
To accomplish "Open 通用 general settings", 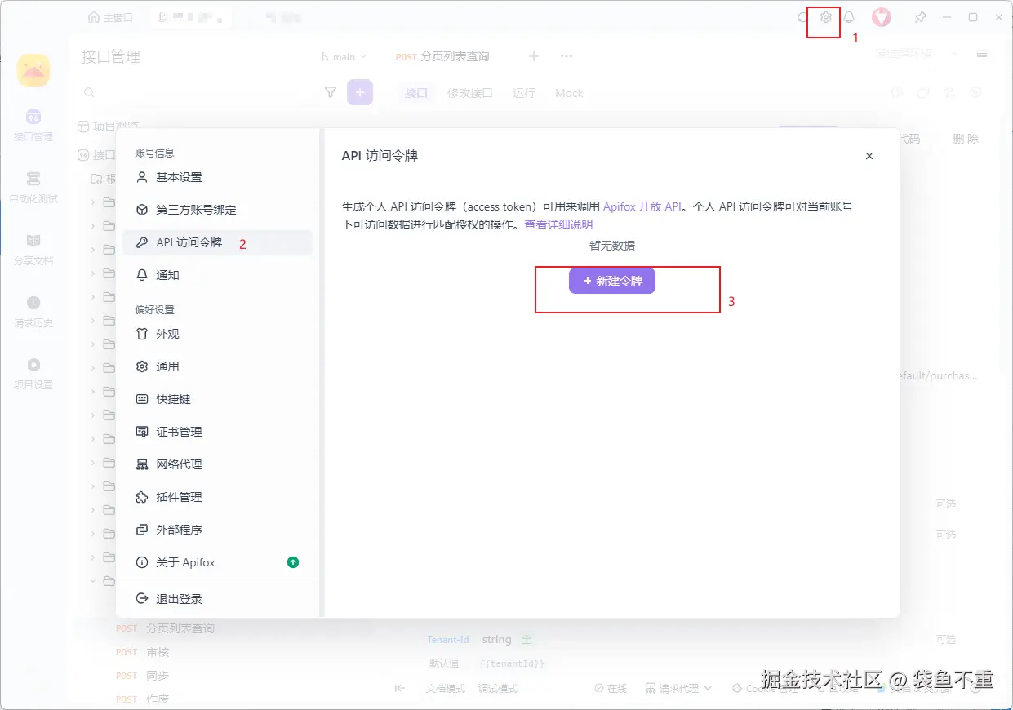I will pyautogui.click(x=218, y=366).
